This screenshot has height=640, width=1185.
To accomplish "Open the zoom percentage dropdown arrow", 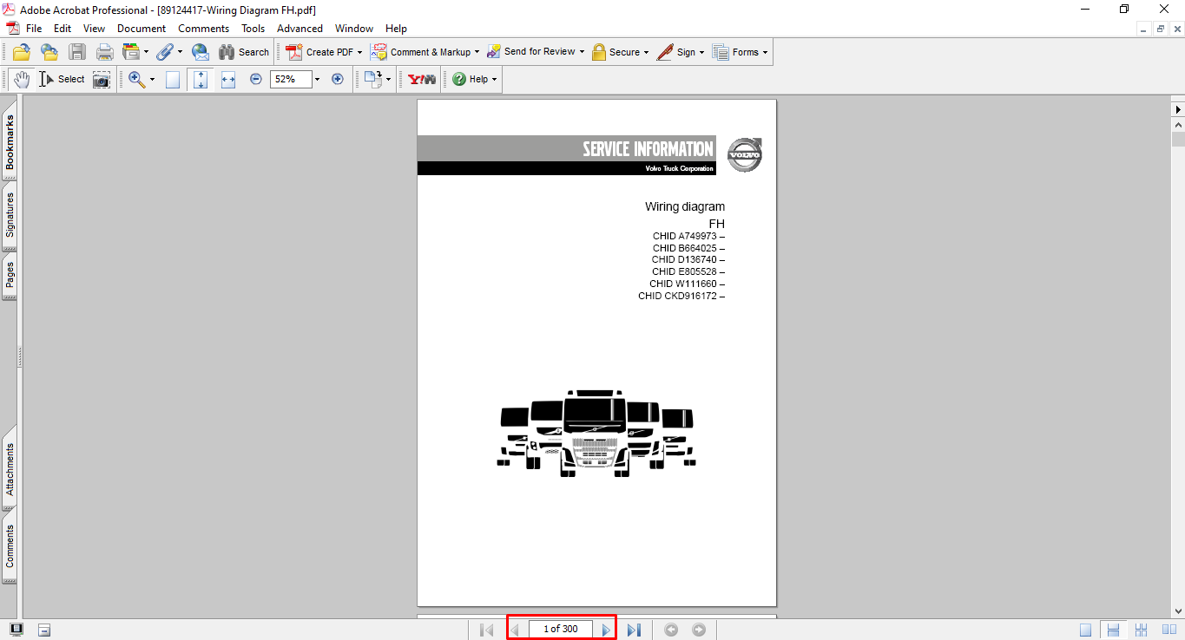I will tap(317, 80).
